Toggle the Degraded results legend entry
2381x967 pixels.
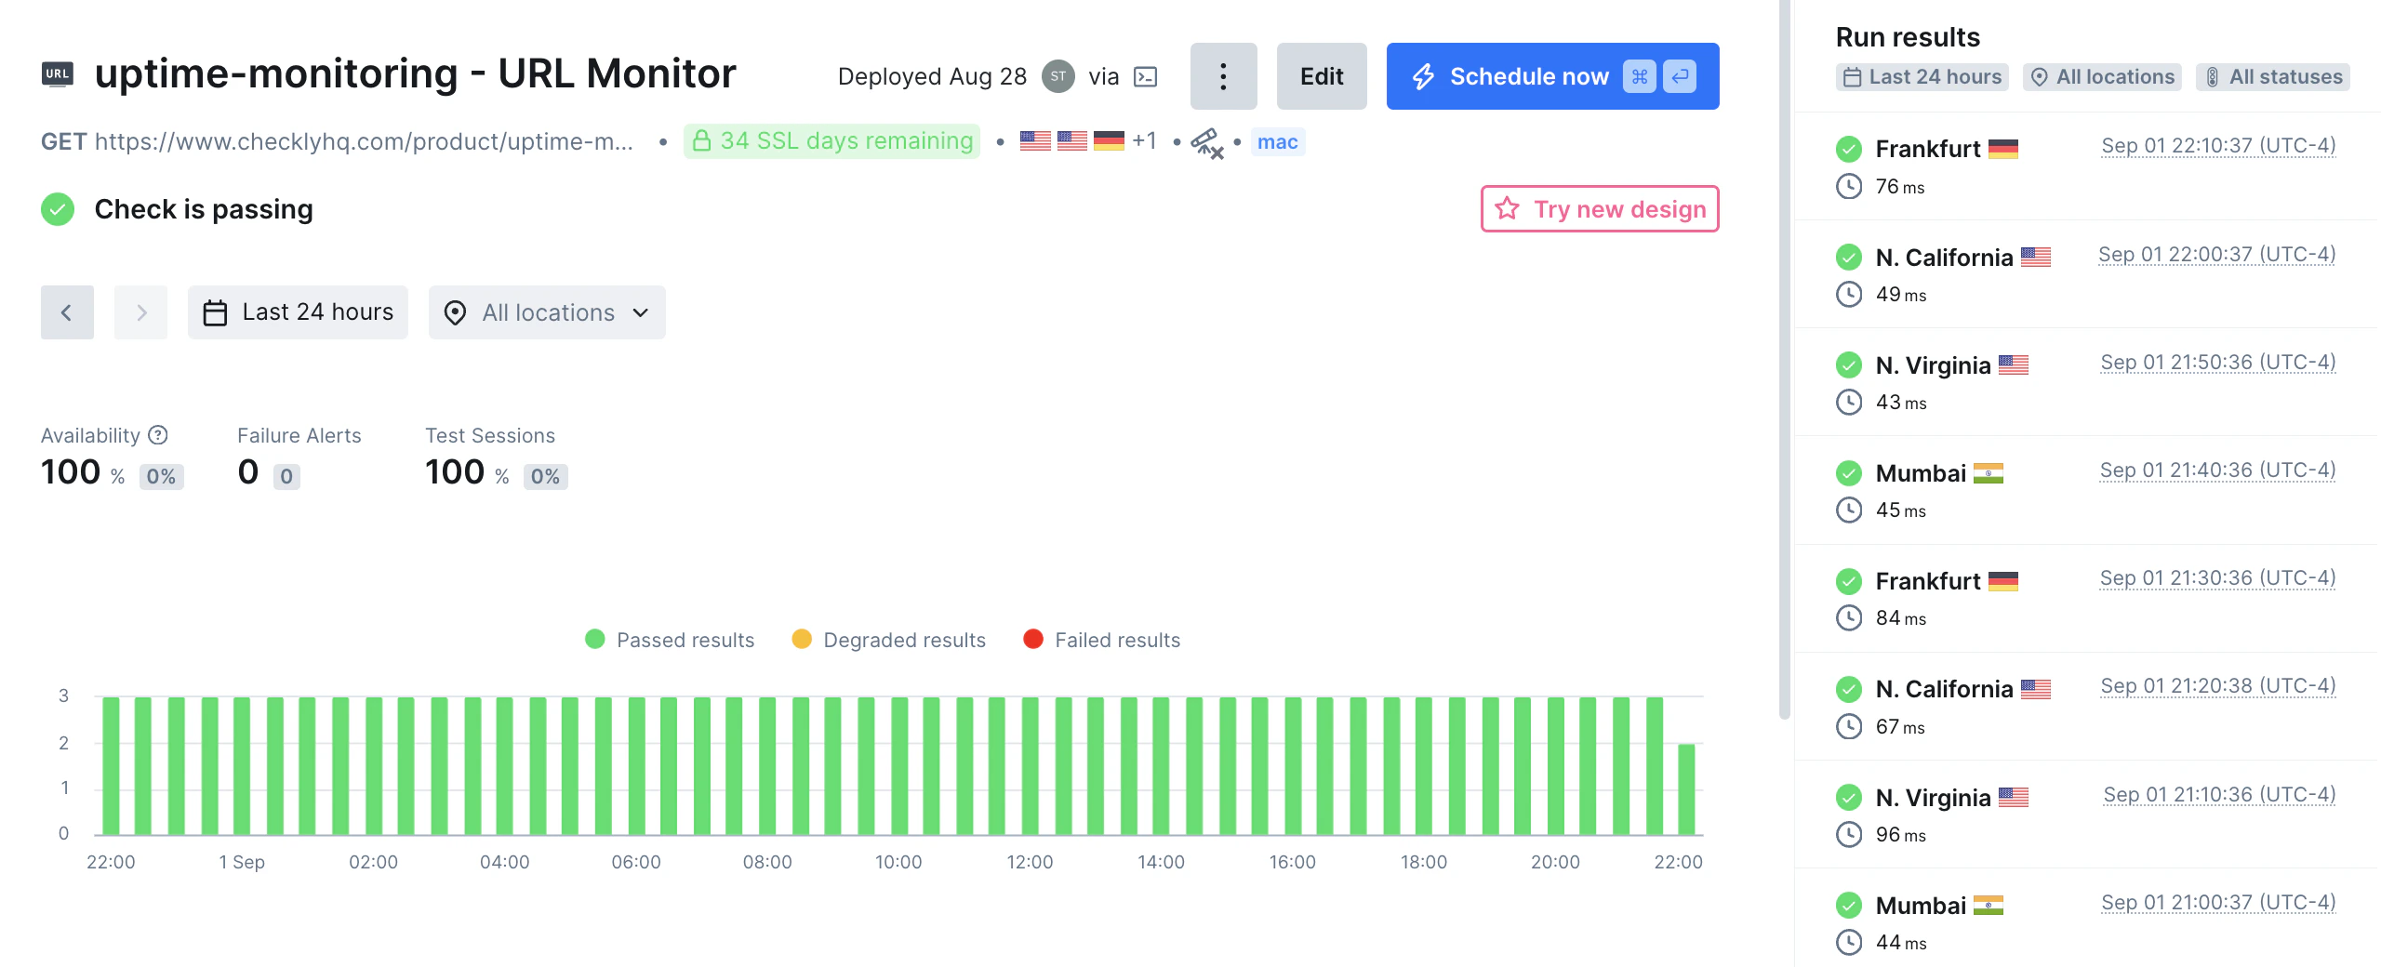point(887,640)
